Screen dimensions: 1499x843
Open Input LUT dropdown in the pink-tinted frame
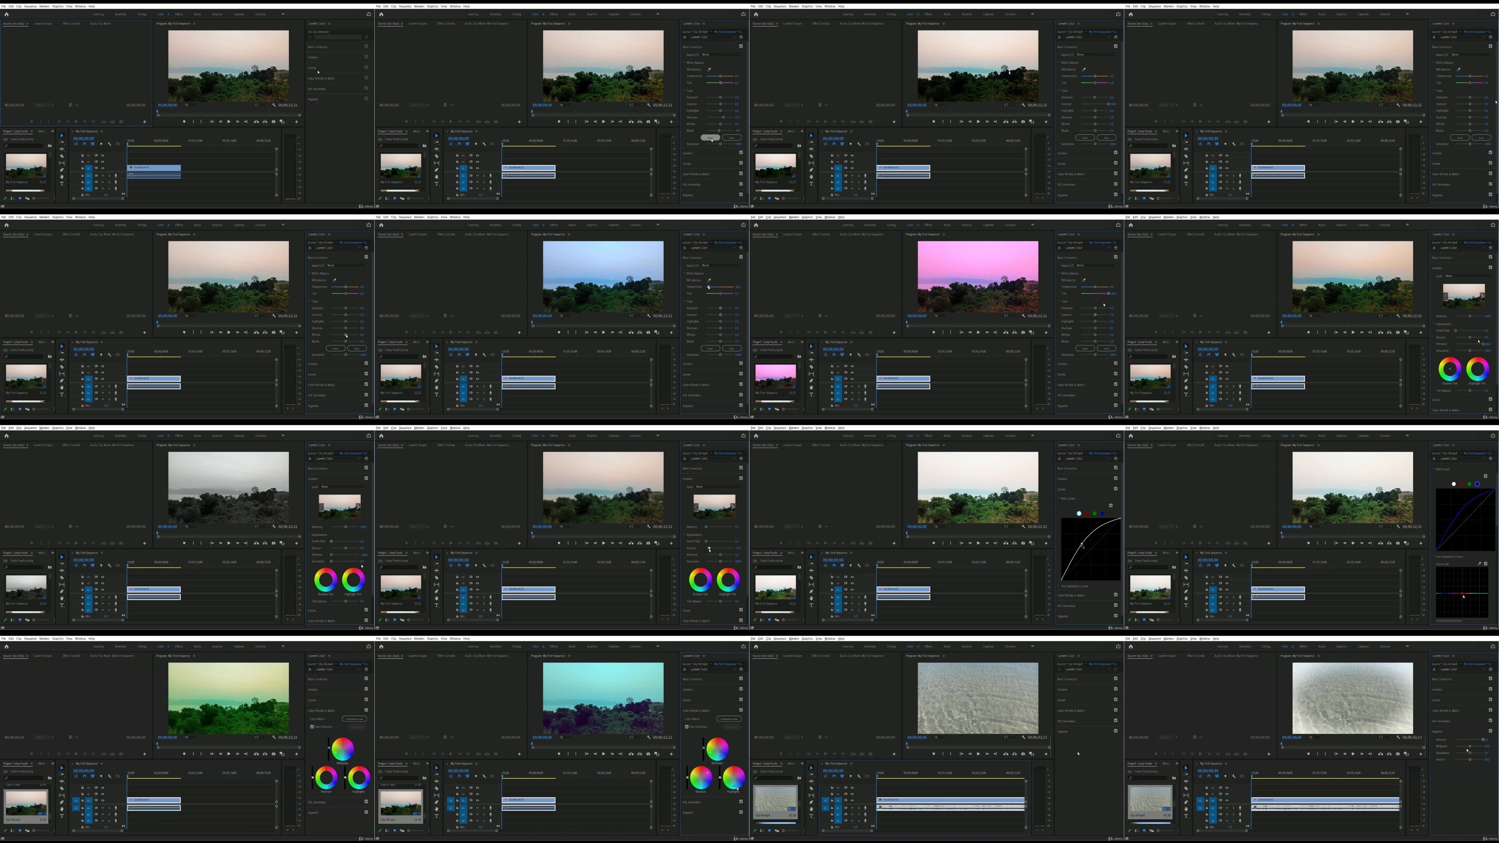point(1096,265)
